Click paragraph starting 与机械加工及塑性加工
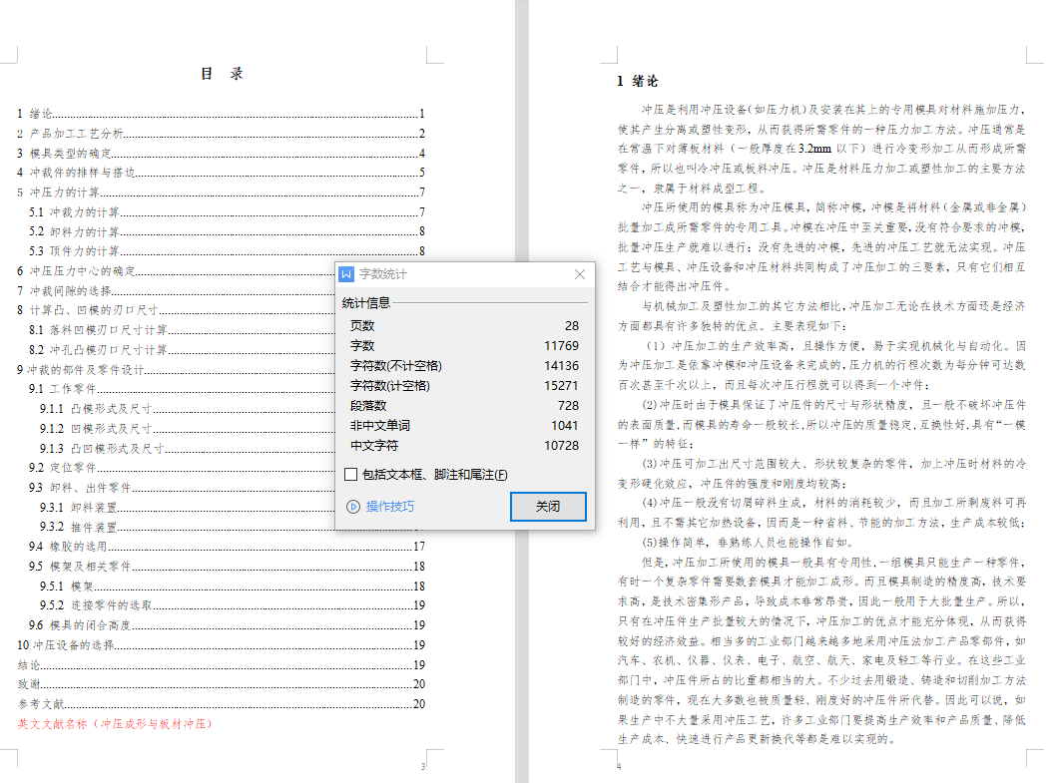Image resolution: width=1057 pixels, height=783 pixels. 821,316
